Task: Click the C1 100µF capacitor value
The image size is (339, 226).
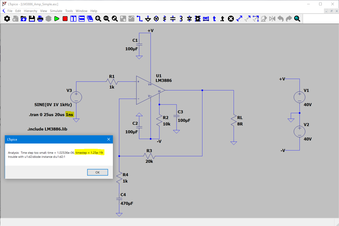Action: pyautogui.click(x=132, y=49)
